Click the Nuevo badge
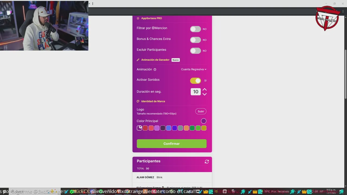The width and height of the screenshot is (347, 195). point(176,60)
